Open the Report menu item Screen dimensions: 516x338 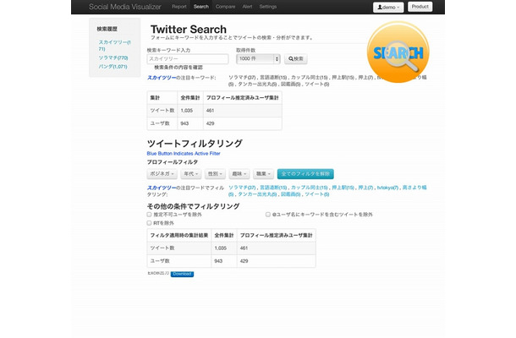(179, 7)
